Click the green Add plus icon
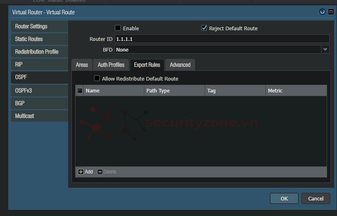337x216 pixels. (81, 172)
